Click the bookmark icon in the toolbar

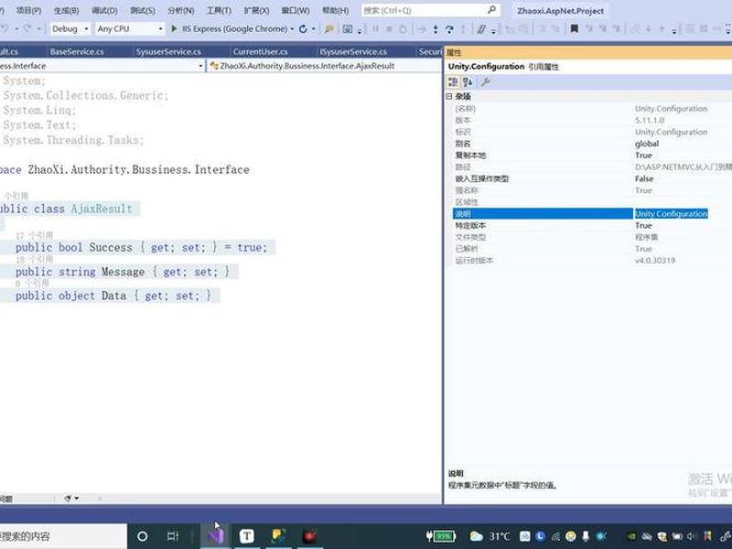click(x=575, y=29)
